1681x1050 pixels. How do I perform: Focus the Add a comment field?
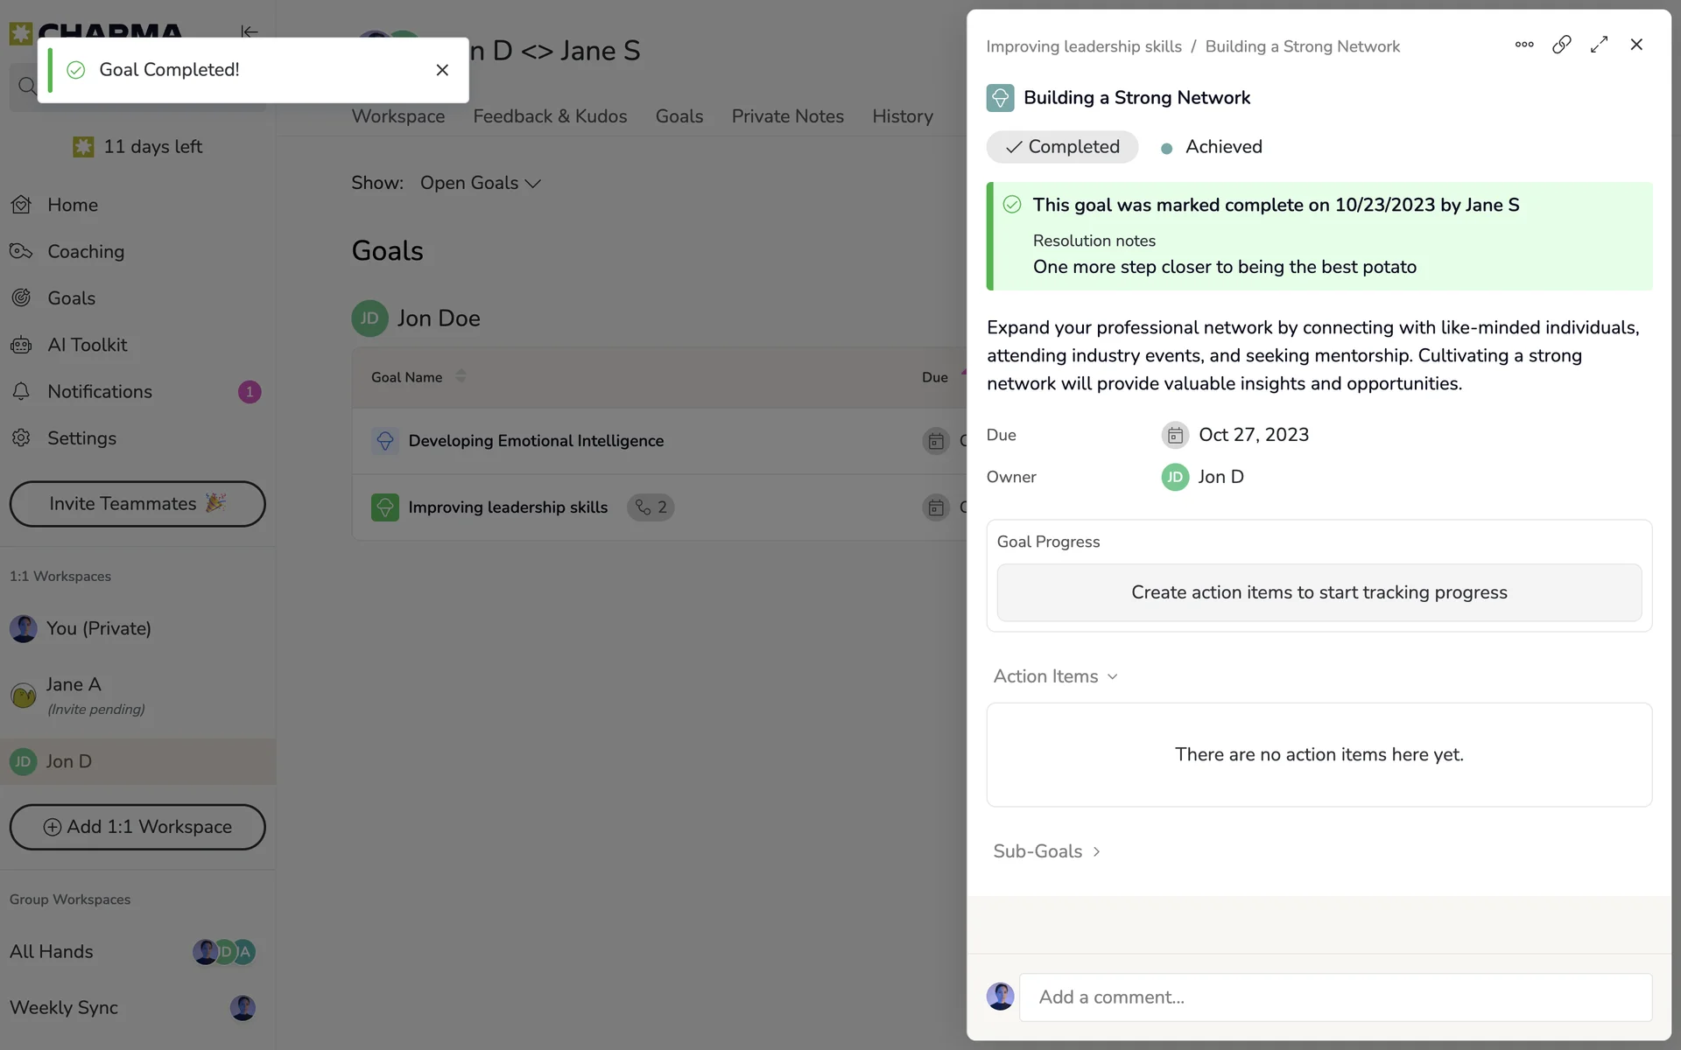click(x=1334, y=997)
